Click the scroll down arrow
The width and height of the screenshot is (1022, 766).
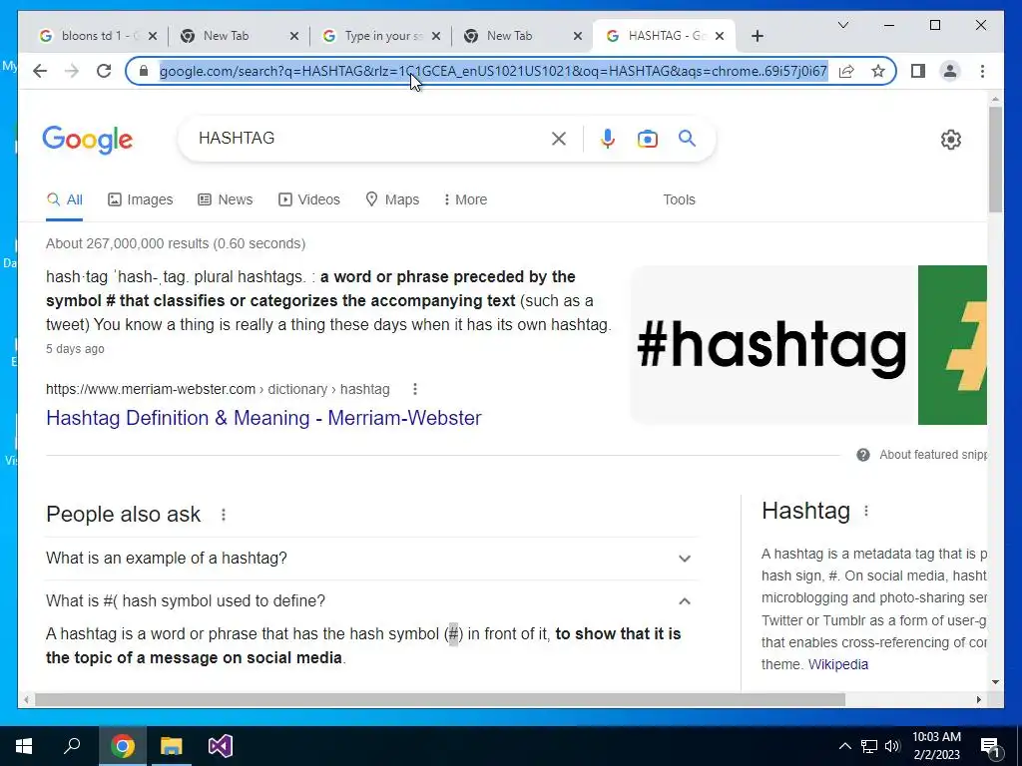tap(995, 682)
